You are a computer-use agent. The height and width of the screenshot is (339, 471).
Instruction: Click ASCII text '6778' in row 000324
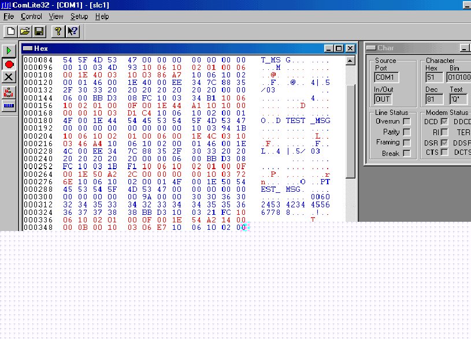point(270,213)
